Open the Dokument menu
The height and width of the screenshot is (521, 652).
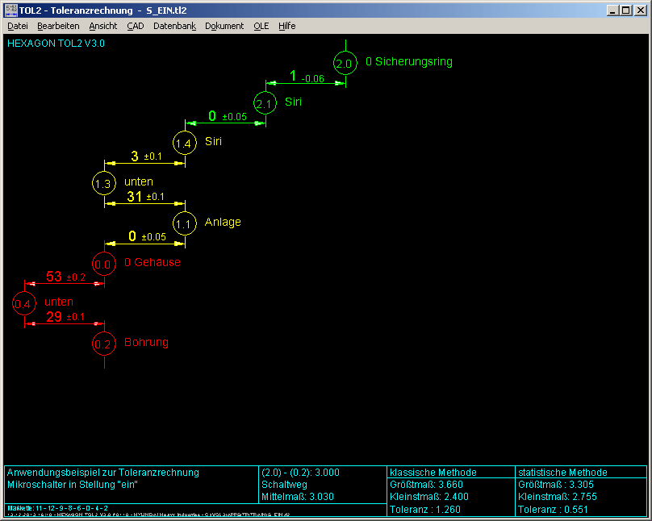point(224,26)
